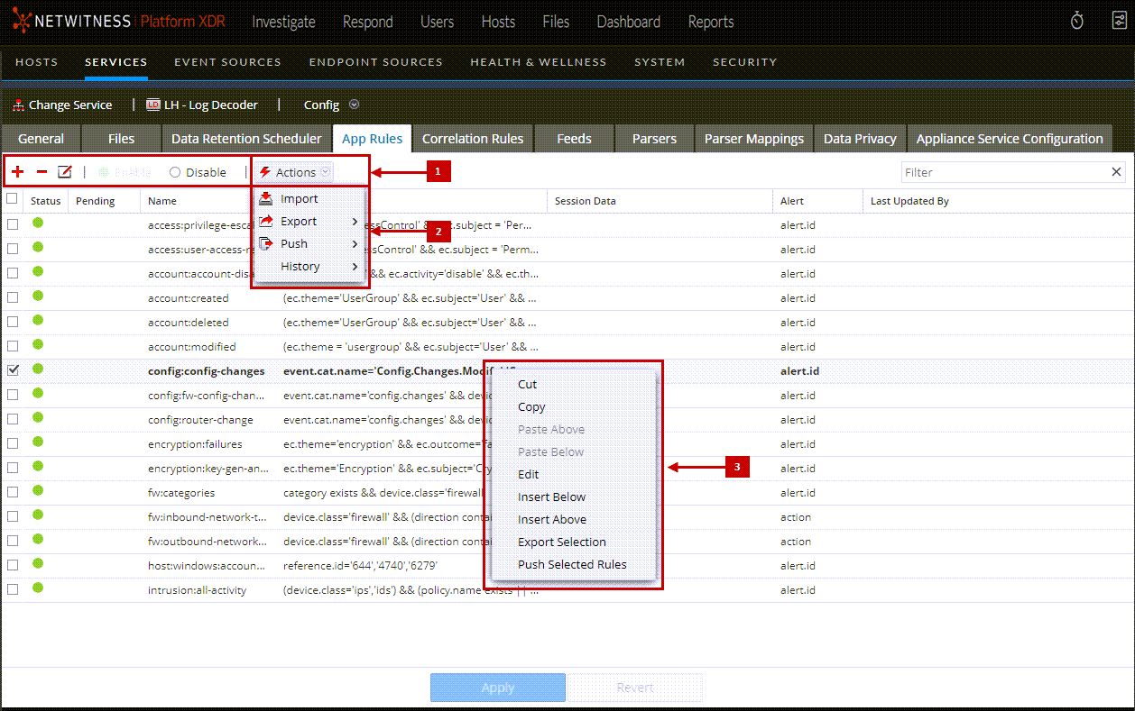Screen dimensions: 1135x711
Task: Choose Push Selected Rules from context menu
Action: pos(572,565)
